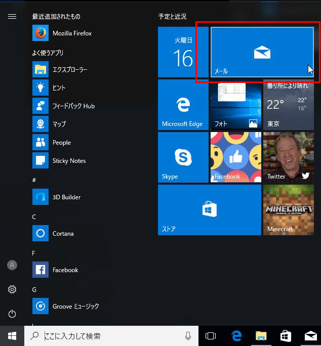Image resolution: width=321 pixels, height=346 pixels.
Task: Open the calendar tile showing 火曜日 16
Action: [183, 52]
